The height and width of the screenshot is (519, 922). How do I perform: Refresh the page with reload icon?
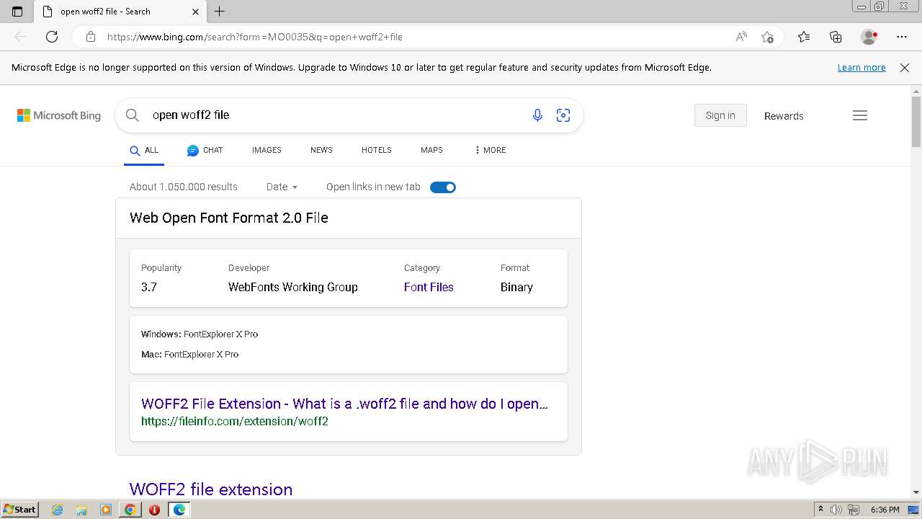click(x=52, y=37)
